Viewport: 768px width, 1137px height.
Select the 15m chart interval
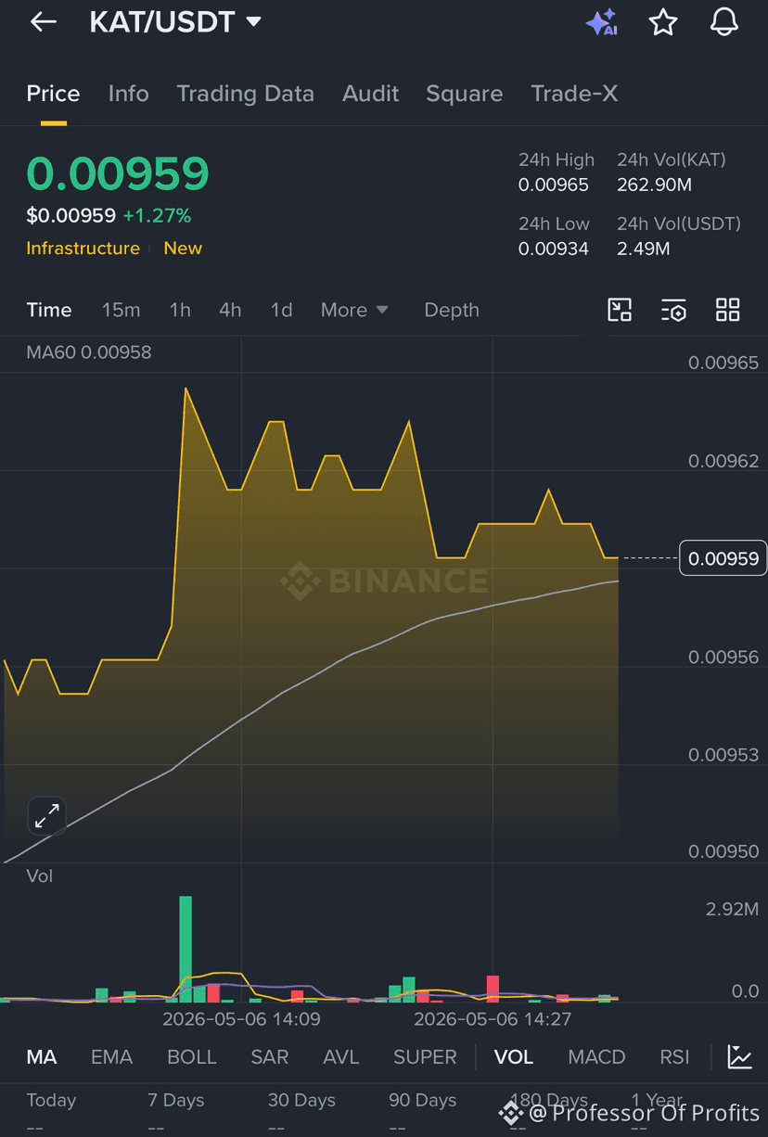click(121, 311)
